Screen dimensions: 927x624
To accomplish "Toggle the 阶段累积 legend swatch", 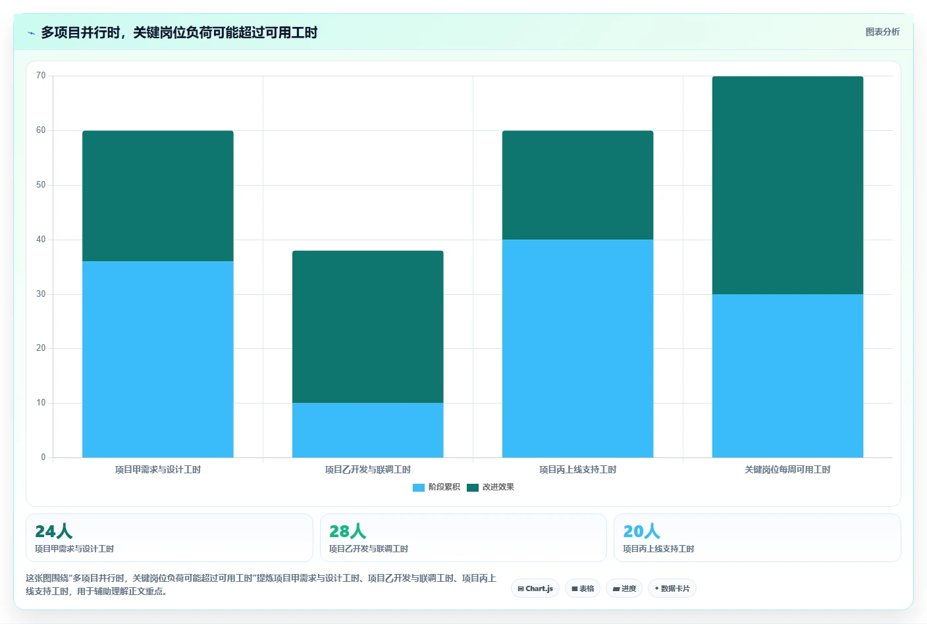I will coord(419,487).
